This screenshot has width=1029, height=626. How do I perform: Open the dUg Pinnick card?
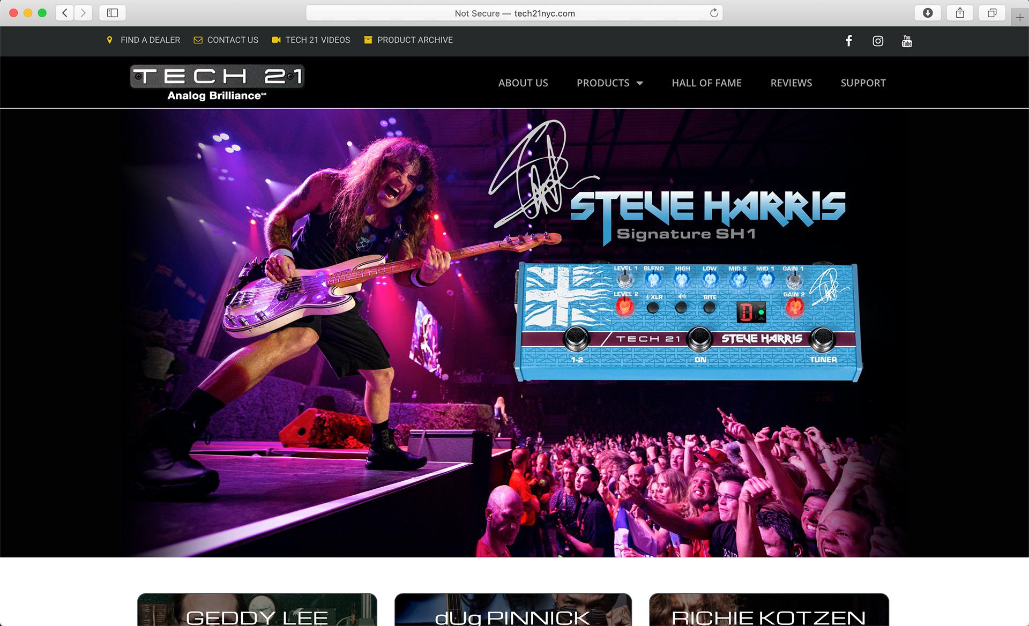point(513,610)
